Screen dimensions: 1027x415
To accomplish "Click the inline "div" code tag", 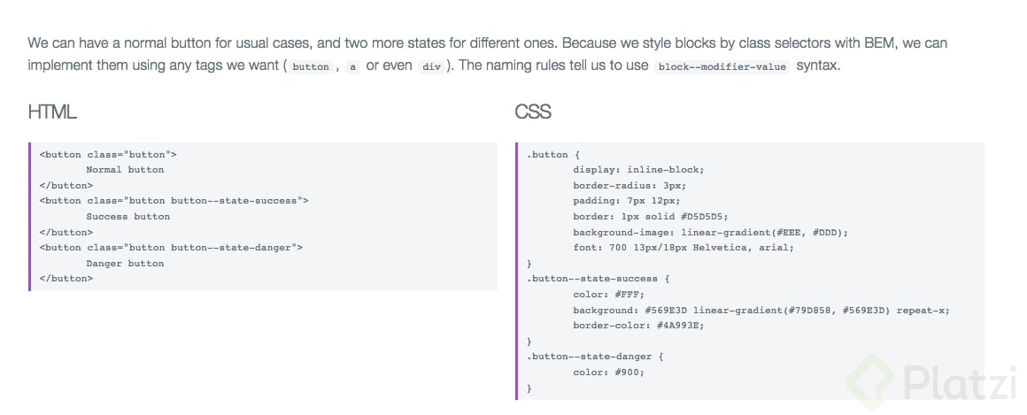I will tap(431, 66).
